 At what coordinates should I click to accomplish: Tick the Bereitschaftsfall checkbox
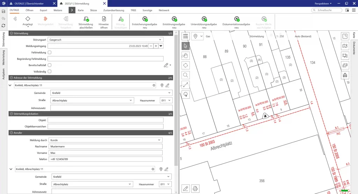[50, 65]
